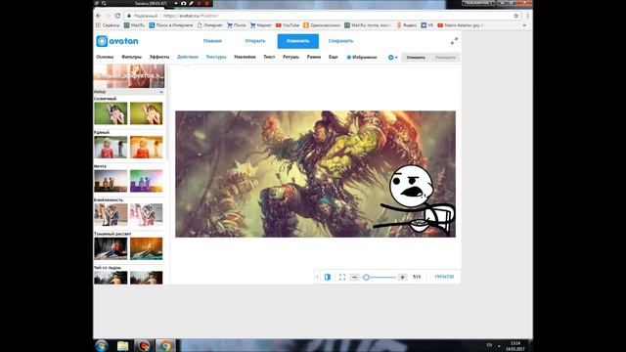626x352 pixels.
Task: Open the VK bookmark
Action: [x=427, y=25]
